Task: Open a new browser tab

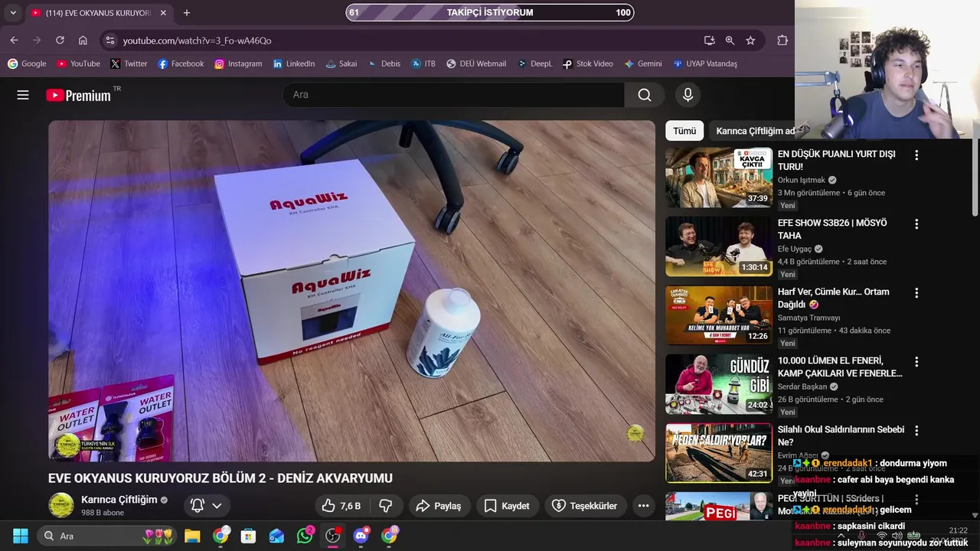Action: (187, 13)
